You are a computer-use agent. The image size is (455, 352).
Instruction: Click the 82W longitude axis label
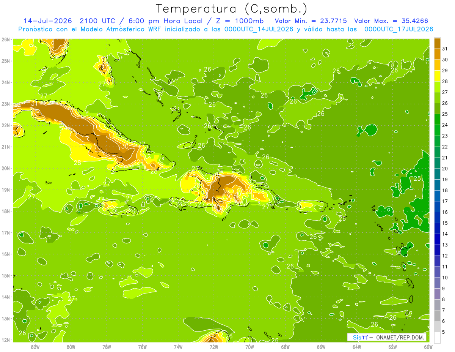[35, 347]
